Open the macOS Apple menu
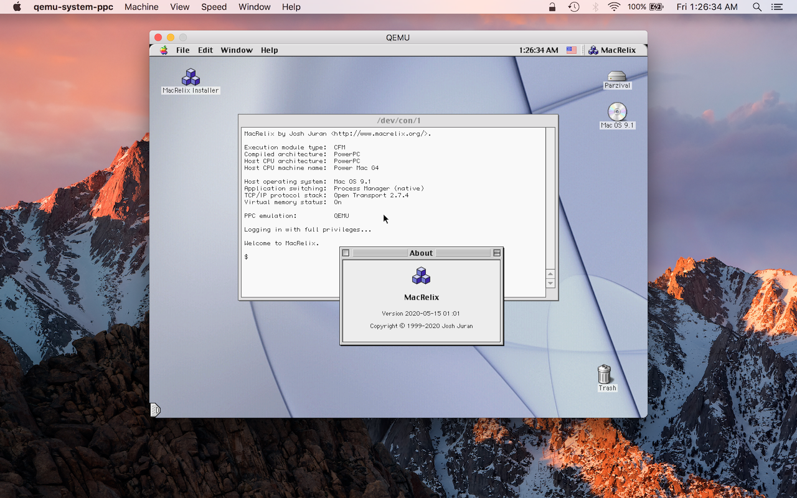The image size is (797, 498). coord(17,7)
